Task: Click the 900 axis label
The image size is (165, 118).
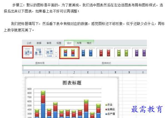Action: [x=29, y=89]
